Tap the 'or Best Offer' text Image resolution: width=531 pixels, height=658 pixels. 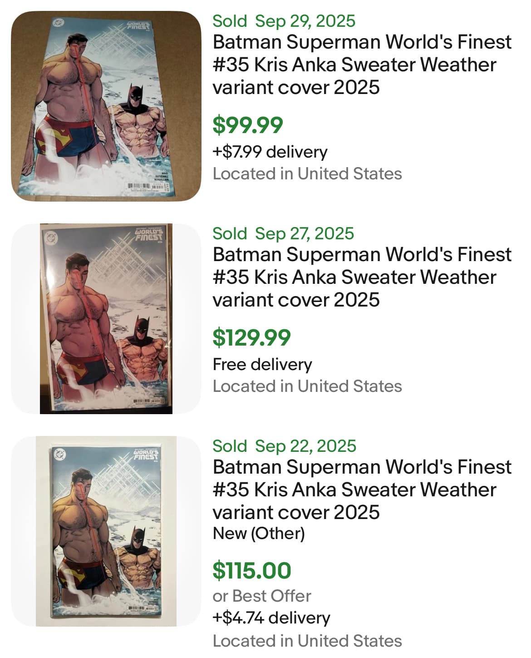click(x=262, y=596)
